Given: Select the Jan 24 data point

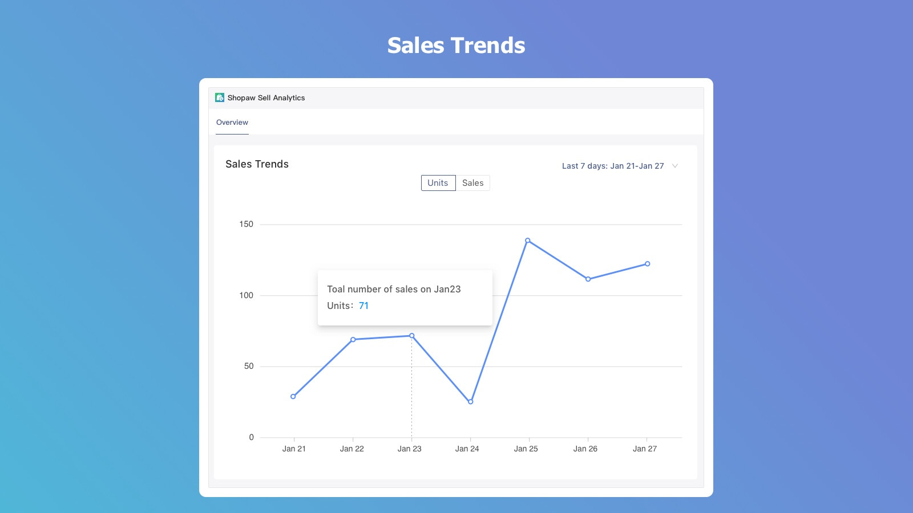Looking at the screenshot, I should (x=471, y=402).
